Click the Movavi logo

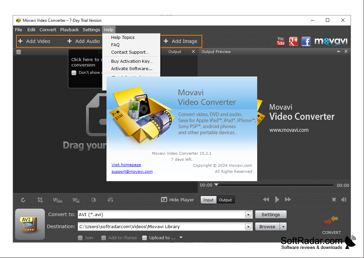331,41
